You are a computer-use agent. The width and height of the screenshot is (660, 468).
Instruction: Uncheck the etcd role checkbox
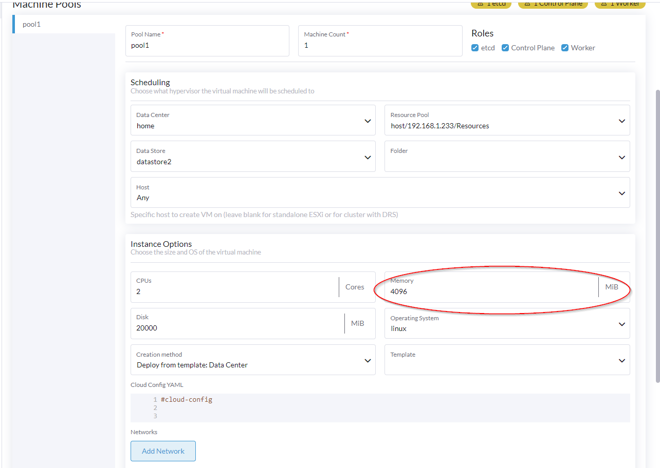pos(474,47)
